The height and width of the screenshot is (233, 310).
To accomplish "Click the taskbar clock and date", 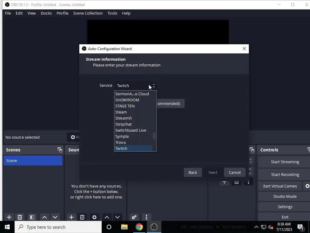I will click(x=284, y=227).
